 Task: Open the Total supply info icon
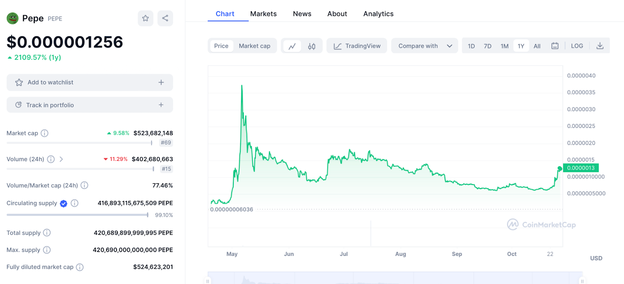coord(47,233)
